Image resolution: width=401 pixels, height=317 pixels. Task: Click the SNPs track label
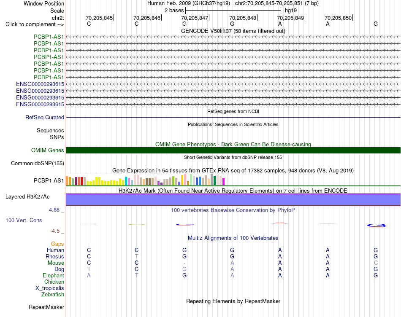57,137
